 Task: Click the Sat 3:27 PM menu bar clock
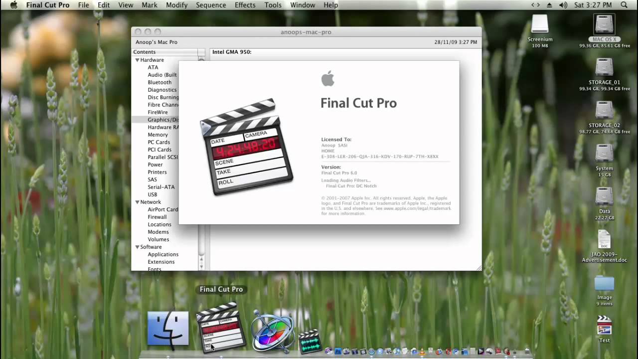[593, 5]
